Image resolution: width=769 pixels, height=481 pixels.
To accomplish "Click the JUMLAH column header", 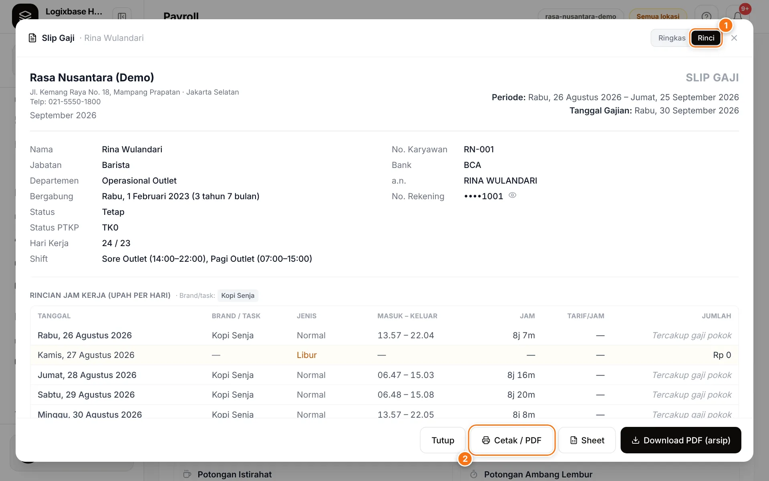I will tap(716, 316).
